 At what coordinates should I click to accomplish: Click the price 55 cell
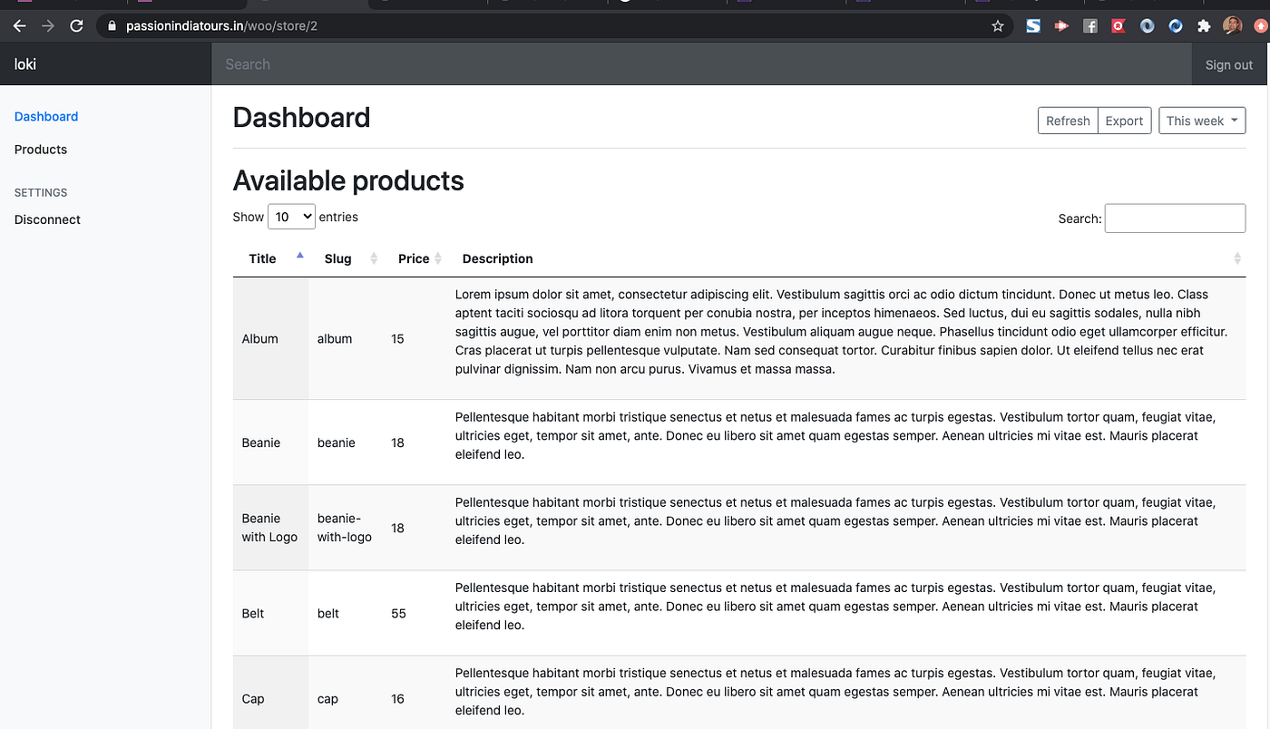coord(415,613)
